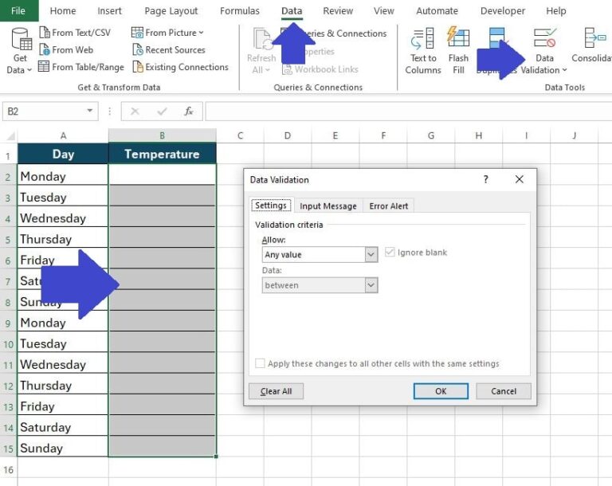This screenshot has width=612, height=486.
Task: Select column G header
Action: point(431,136)
